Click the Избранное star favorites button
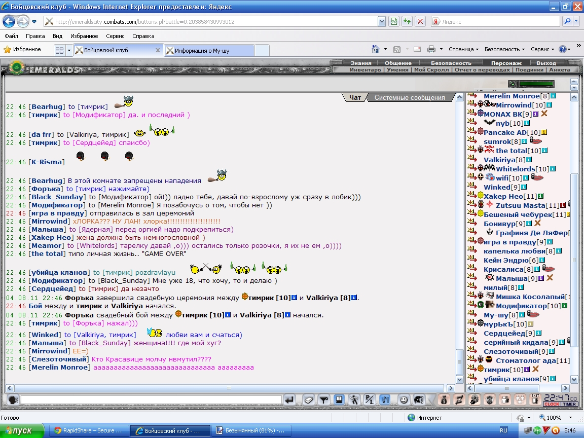Image resolution: width=584 pixels, height=438 pixels. pos(22,49)
